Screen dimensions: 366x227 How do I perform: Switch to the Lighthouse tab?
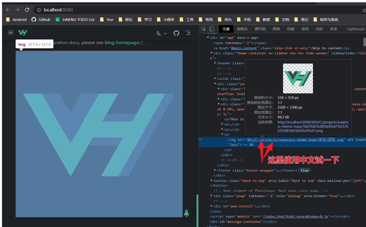(356, 29)
